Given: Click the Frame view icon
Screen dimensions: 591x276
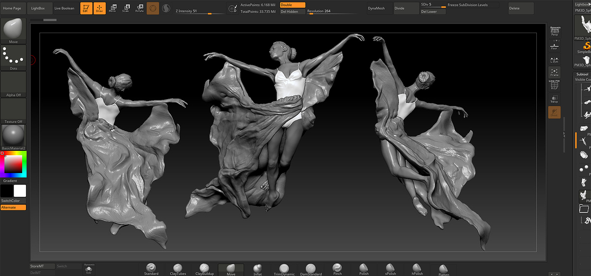Looking at the screenshot, I should [x=554, y=72].
